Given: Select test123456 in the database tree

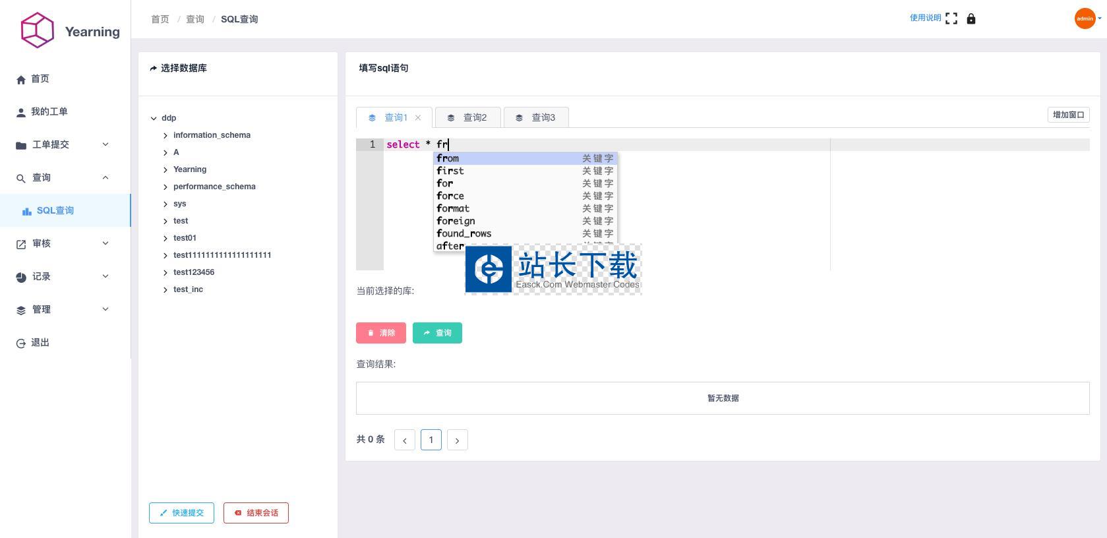Looking at the screenshot, I should tap(194, 272).
